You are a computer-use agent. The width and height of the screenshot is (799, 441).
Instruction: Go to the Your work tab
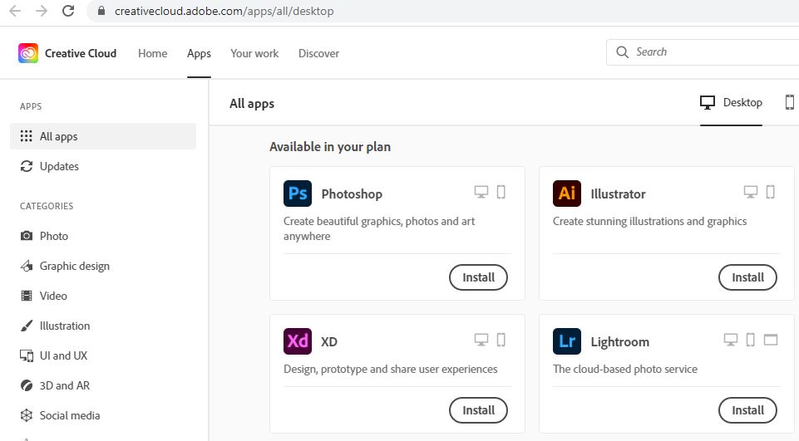pyautogui.click(x=254, y=53)
